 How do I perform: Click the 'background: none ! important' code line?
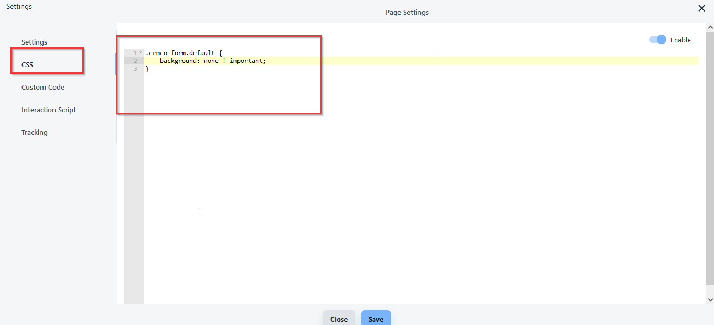[x=213, y=61]
